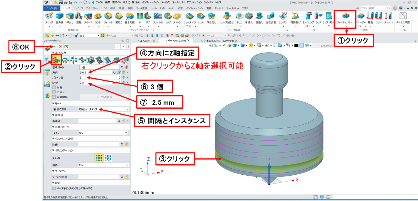Viewport: 418px width, 201px height.
Task: Select the 抜き勾配 (Draft) tool
Action: pyautogui.click(x=129, y=16)
